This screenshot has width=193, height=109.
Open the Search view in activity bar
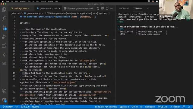click(4, 18)
